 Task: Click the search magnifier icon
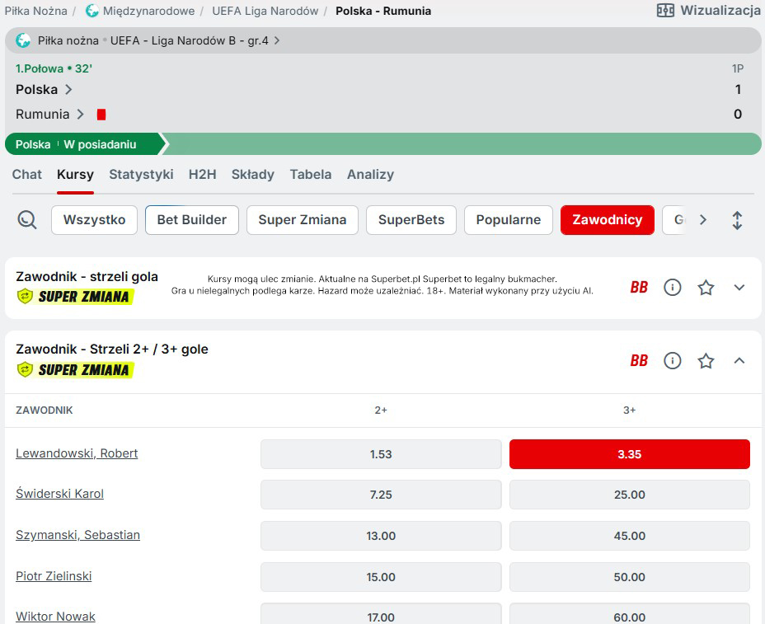coord(27,220)
